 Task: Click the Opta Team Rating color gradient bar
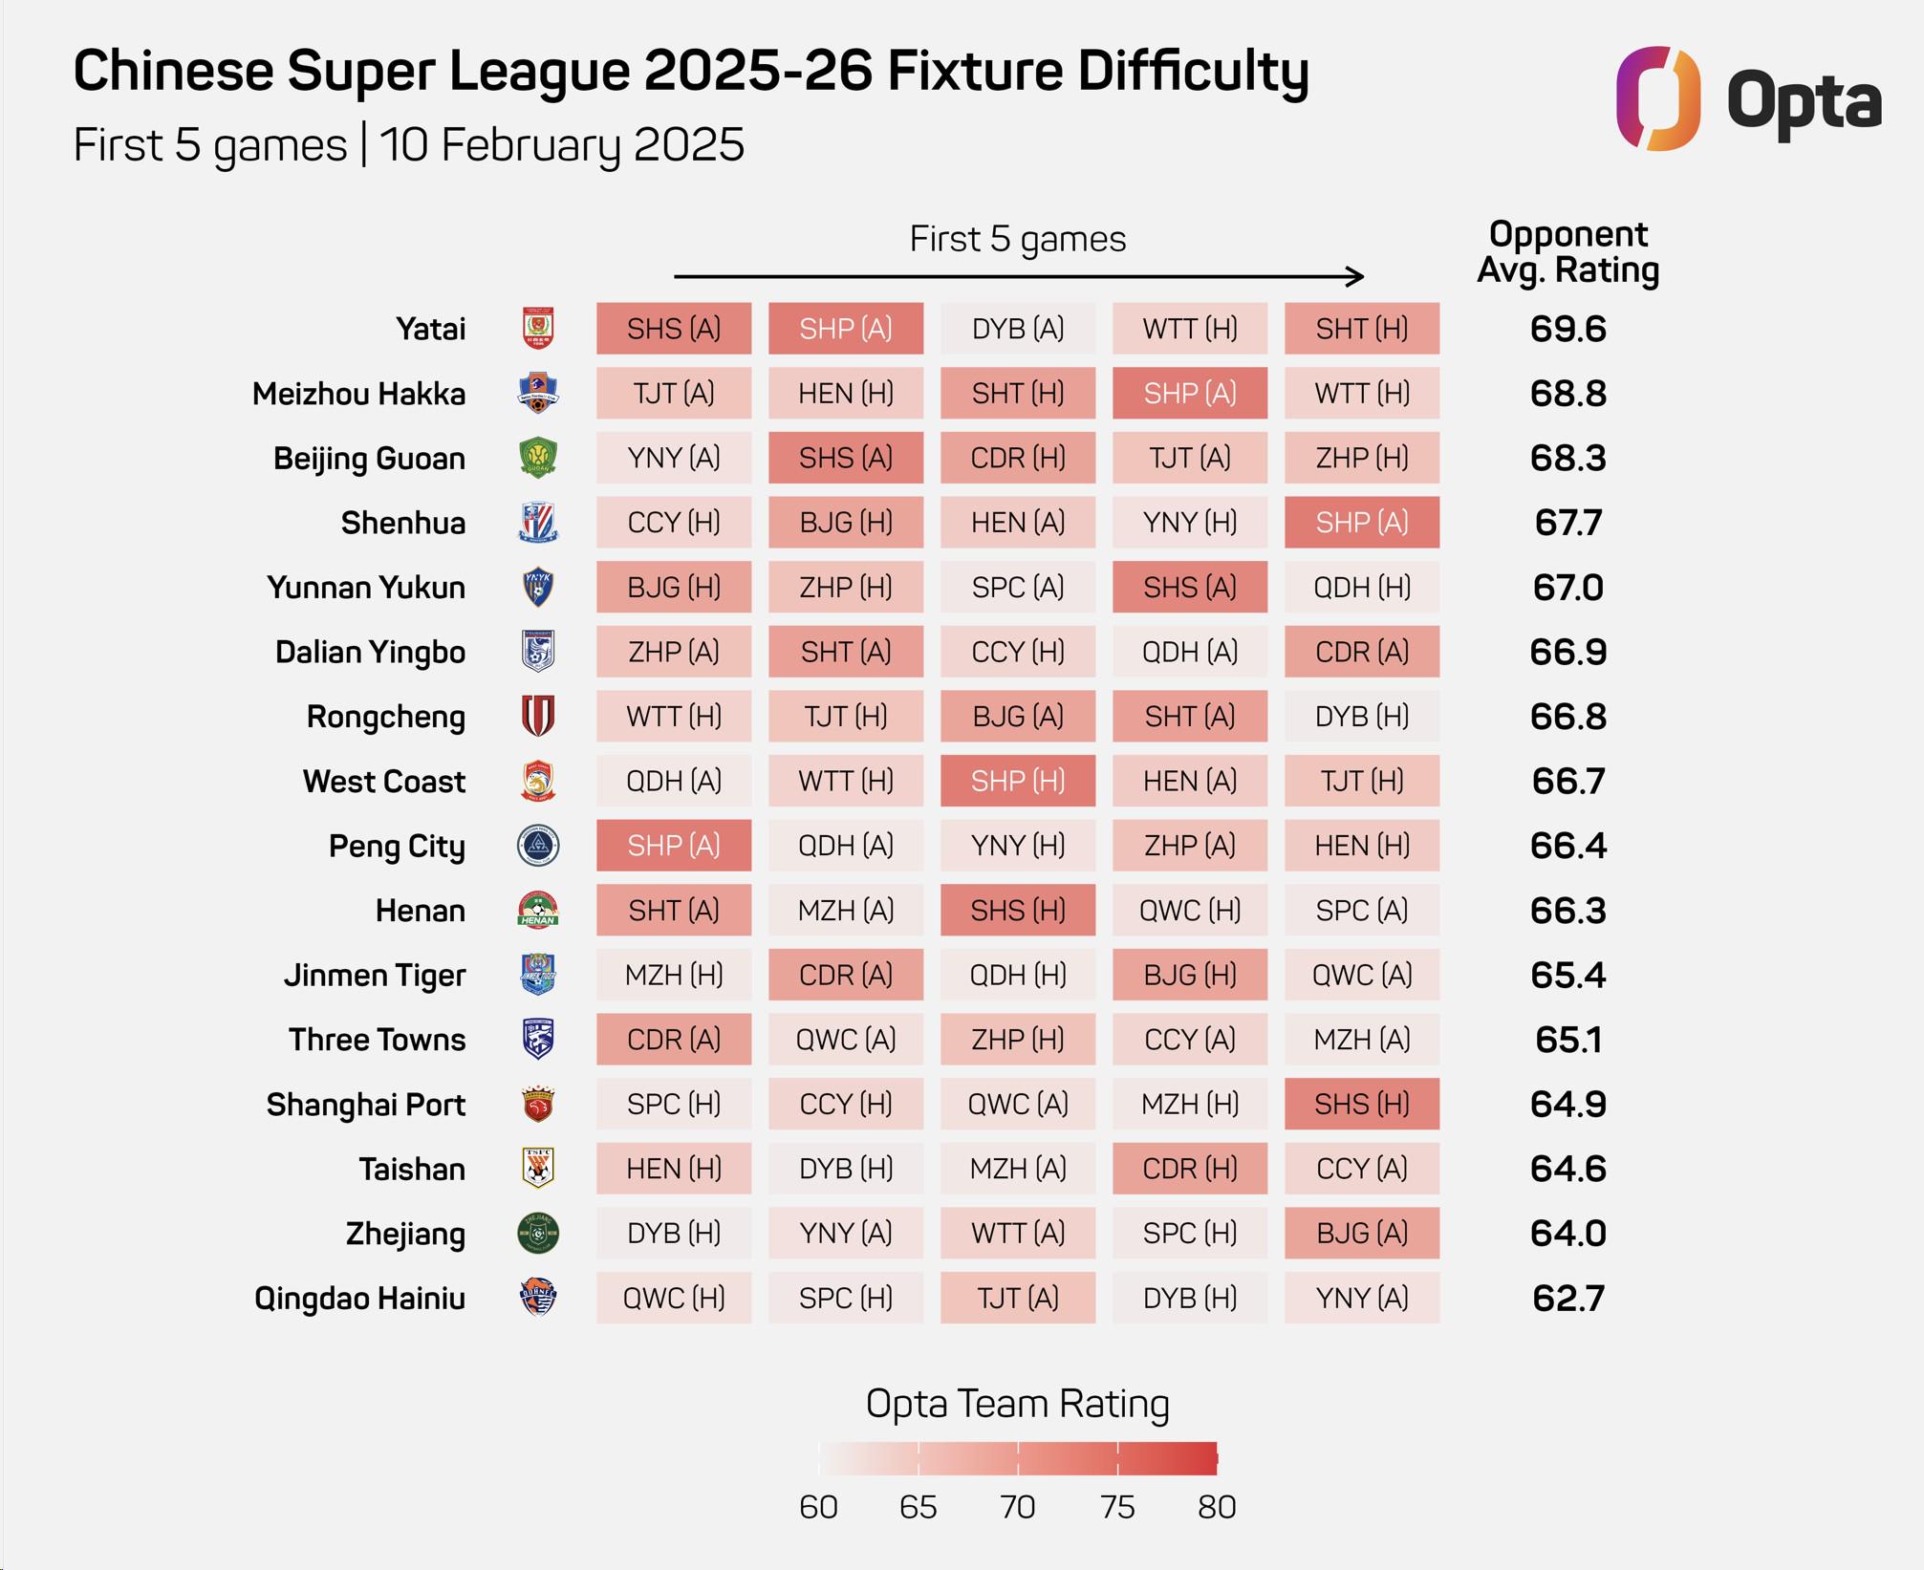(x=1018, y=1459)
